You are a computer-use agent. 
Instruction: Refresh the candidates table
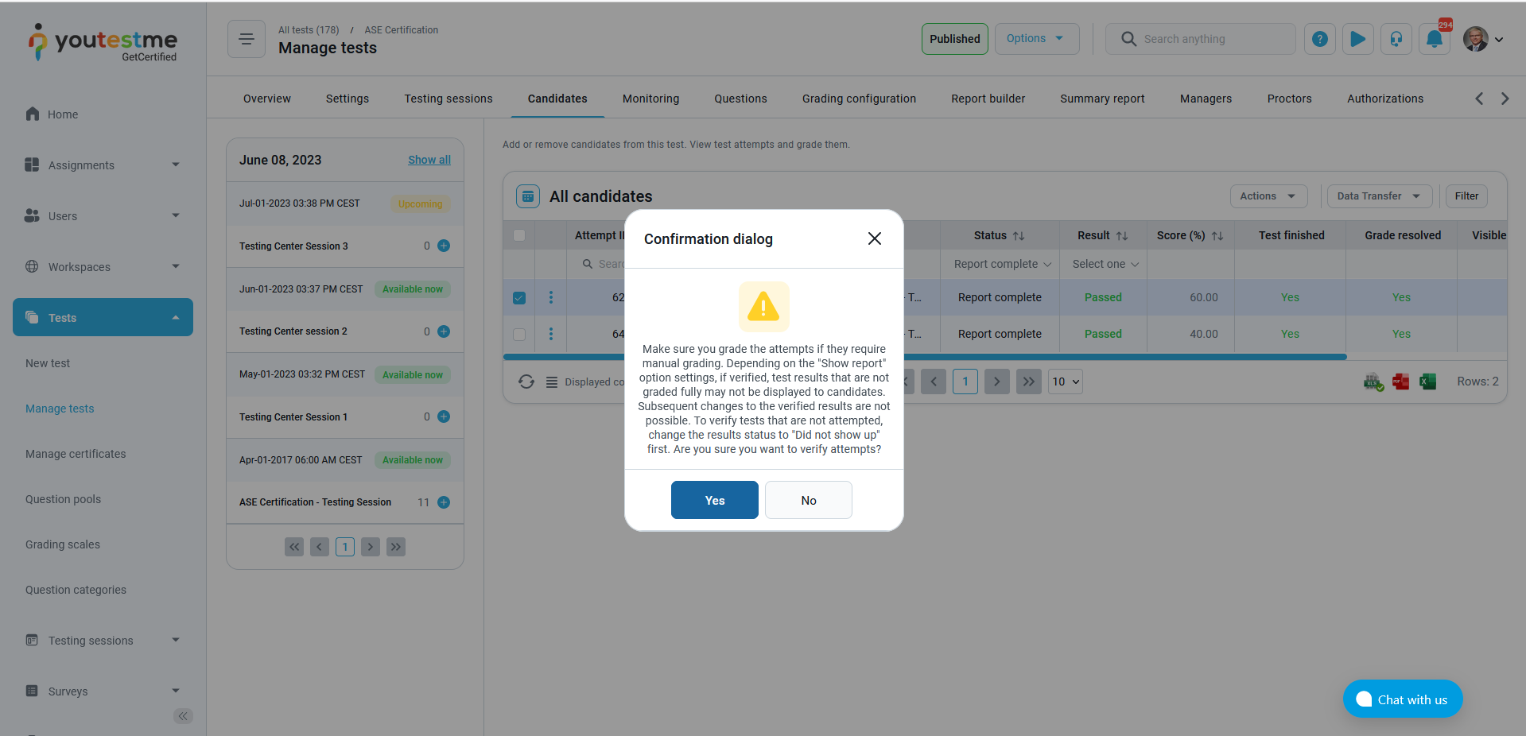(x=526, y=382)
